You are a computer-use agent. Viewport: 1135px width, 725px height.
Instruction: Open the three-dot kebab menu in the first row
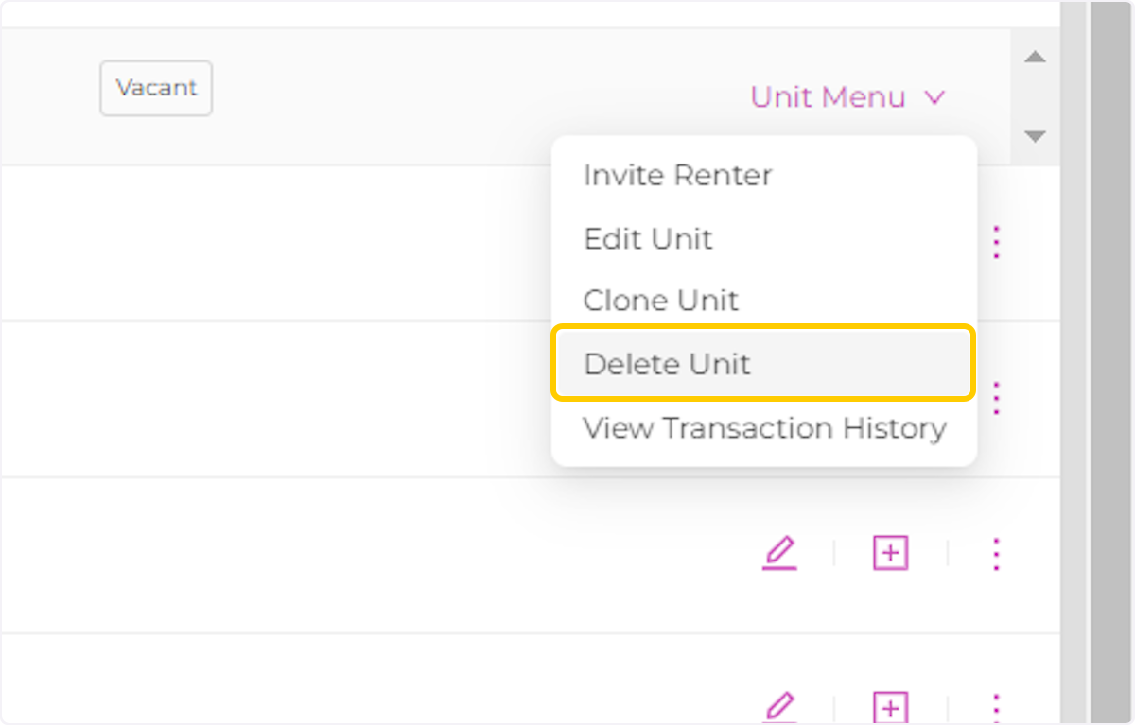995,242
